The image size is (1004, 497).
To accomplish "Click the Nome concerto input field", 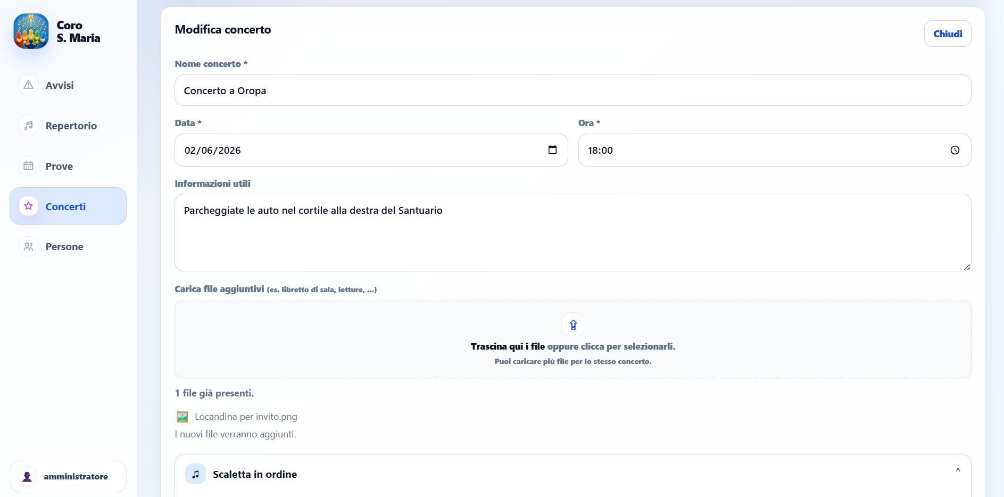I will [x=572, y=90].
